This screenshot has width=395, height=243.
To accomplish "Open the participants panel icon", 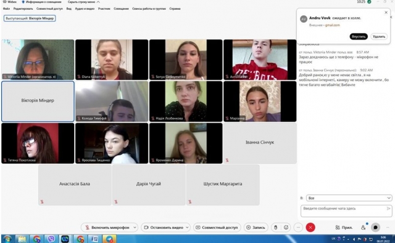I will [364, 228].
